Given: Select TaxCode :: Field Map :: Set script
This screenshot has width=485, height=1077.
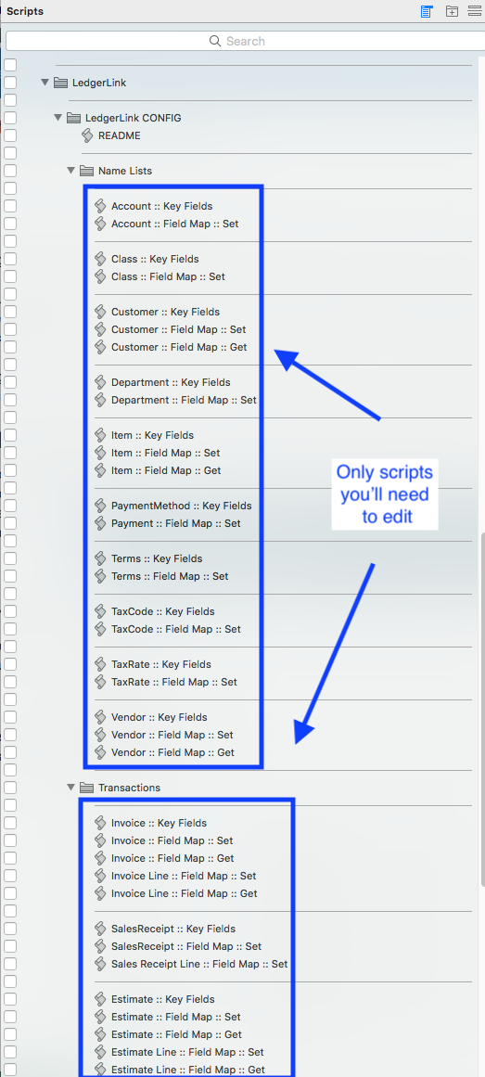Looking at the screenshot, I should click(x=176, y=629).
